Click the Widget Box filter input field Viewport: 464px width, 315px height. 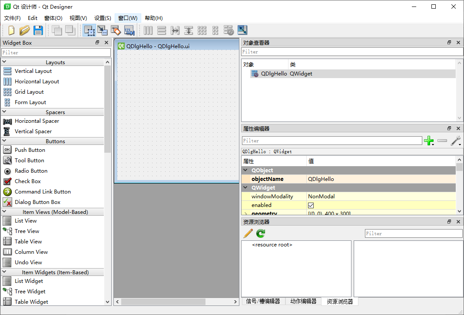[56, 52]
